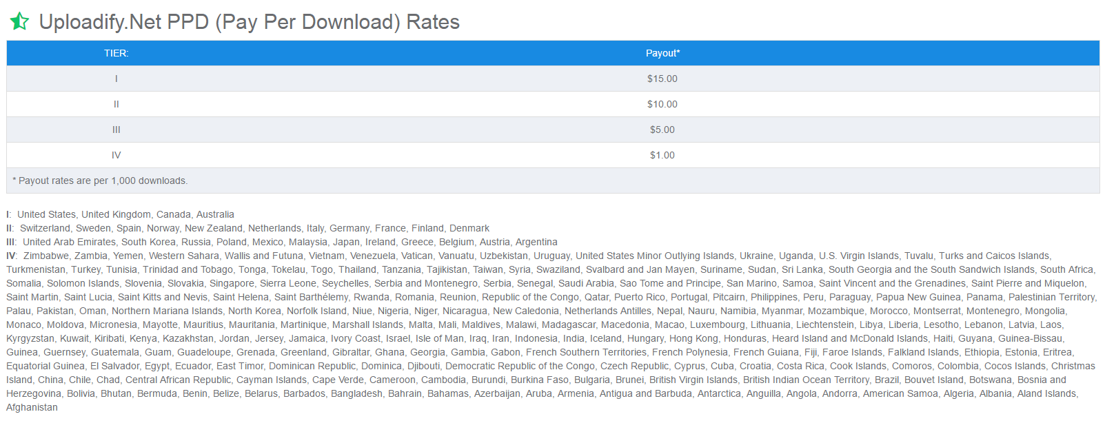Click the TIER: column header

coord(116,53)
